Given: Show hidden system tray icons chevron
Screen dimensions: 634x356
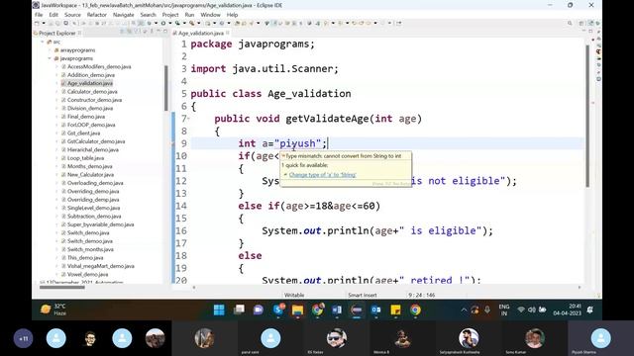Looking at the screenshot, I should (464, 310).
